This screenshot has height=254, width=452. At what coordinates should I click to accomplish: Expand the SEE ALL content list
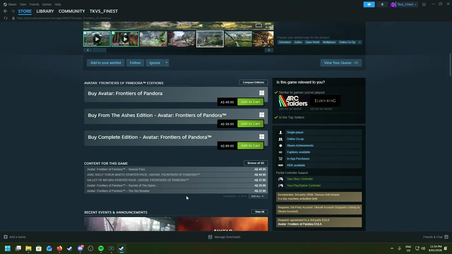tap(257, 196)
